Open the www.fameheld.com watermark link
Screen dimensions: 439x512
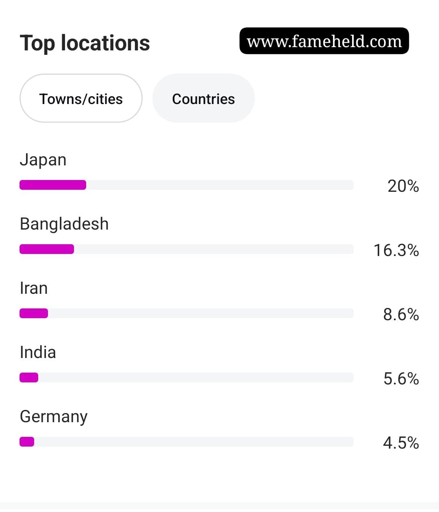[x=324, y=41]
